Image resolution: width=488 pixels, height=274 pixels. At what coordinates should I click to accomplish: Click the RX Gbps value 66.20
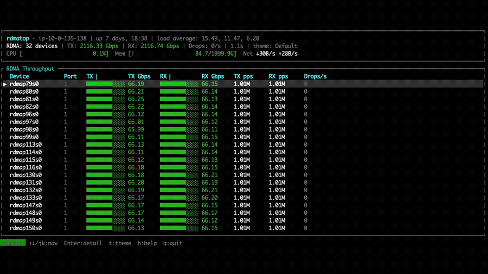tap(209, 198)
